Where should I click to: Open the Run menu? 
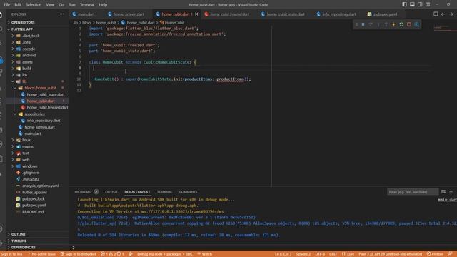(71, 5)
